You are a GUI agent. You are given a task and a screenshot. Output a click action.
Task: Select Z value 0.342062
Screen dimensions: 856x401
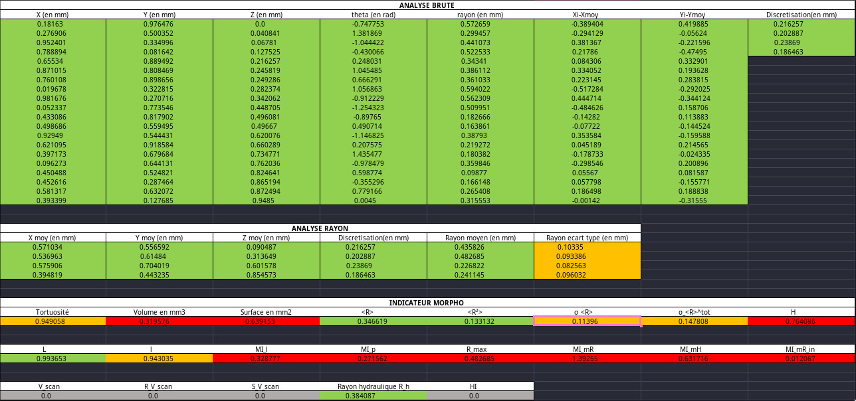pyautogui.click(x=267, y=98)
